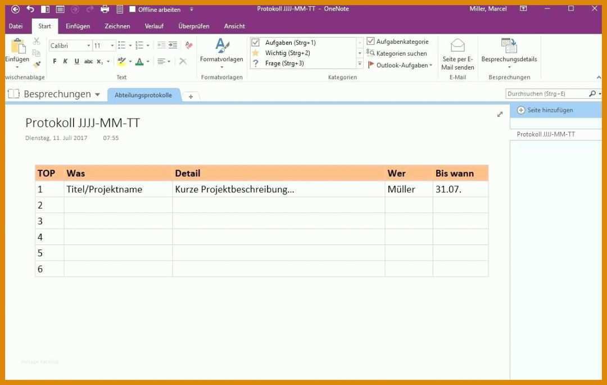The height and width of the screenshot is (385, 607).
Task: Activate the format painter brush
Action: coord(37,64)
